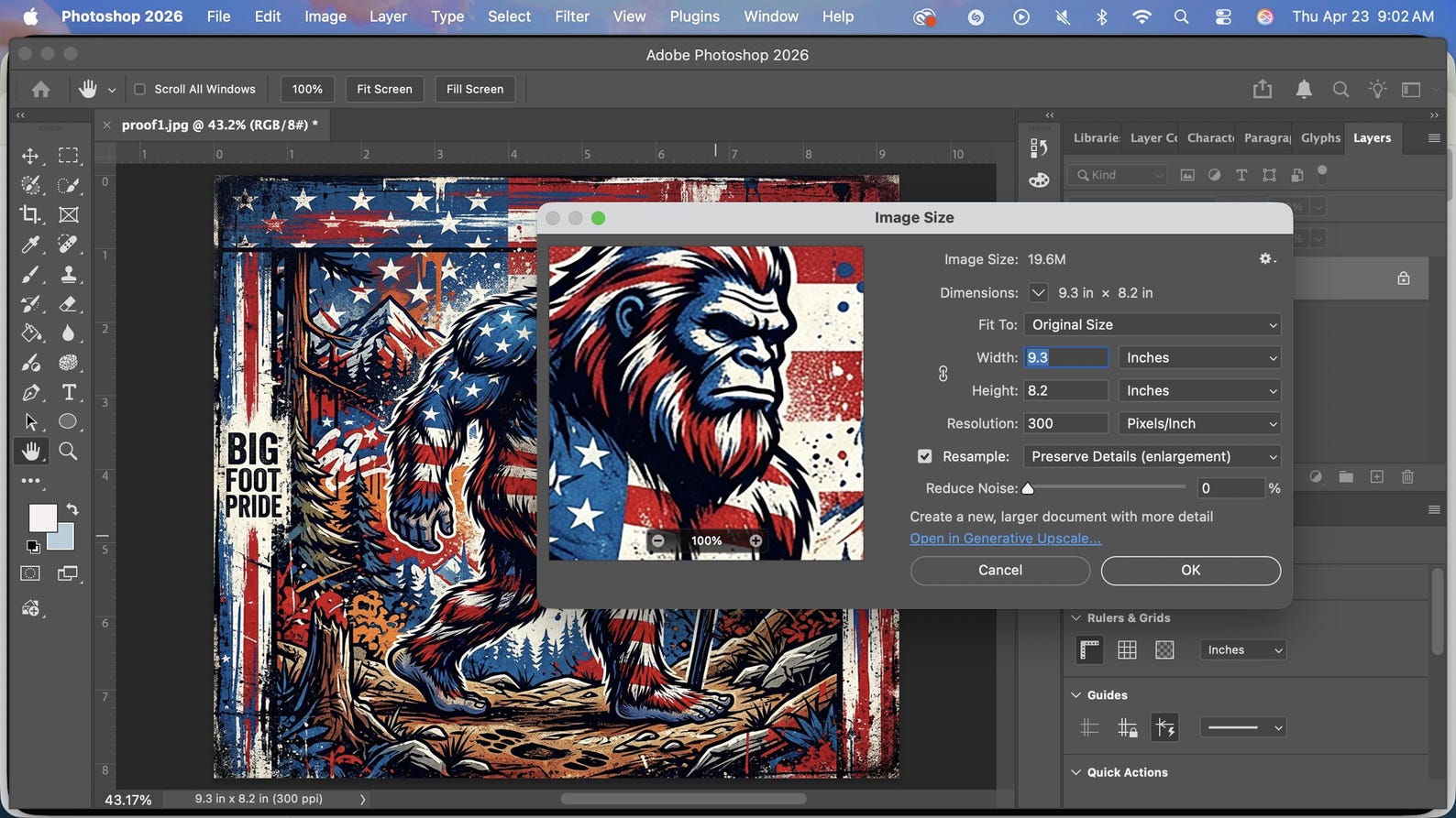Click the Resolution input field
The height and width of the screenshot is (818, 1456).
coord(1065,423)
